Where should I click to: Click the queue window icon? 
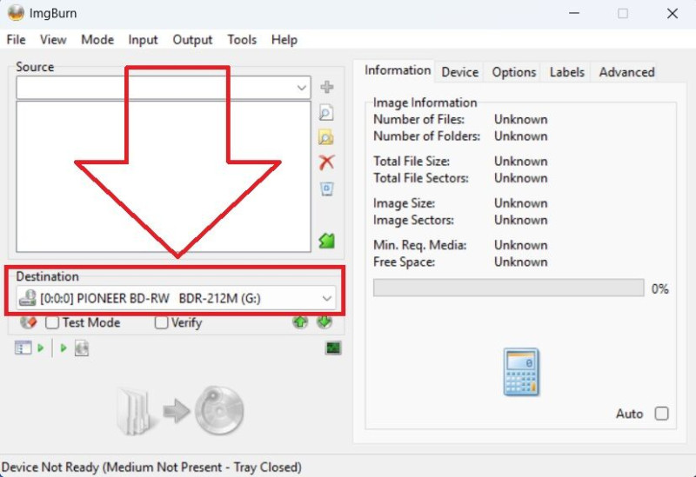coord(23,348)
